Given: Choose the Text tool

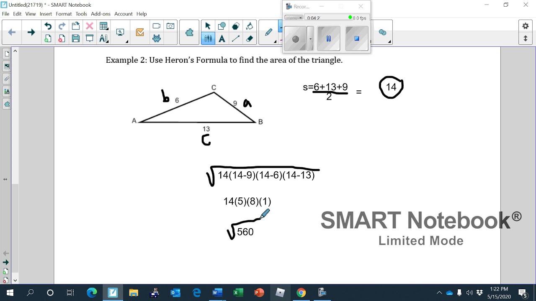Looking at the screenshot, I should [222, 38].
